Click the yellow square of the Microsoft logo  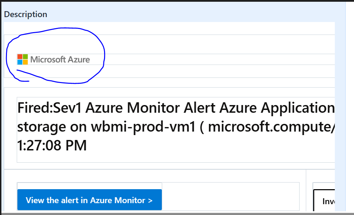tap(25, 62)
